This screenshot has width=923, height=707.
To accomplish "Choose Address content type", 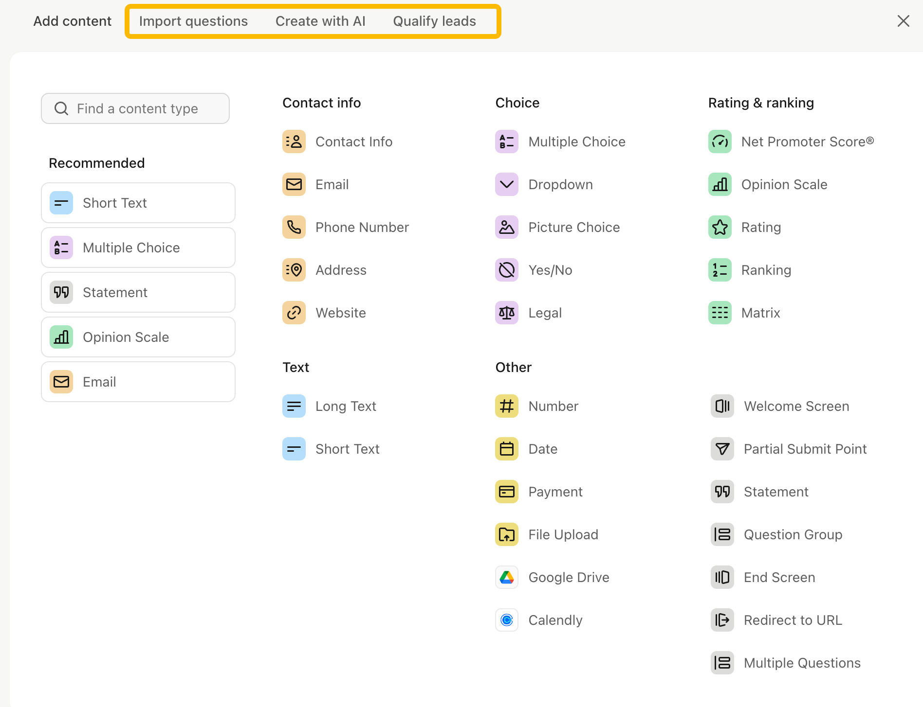I will point(341,270).
